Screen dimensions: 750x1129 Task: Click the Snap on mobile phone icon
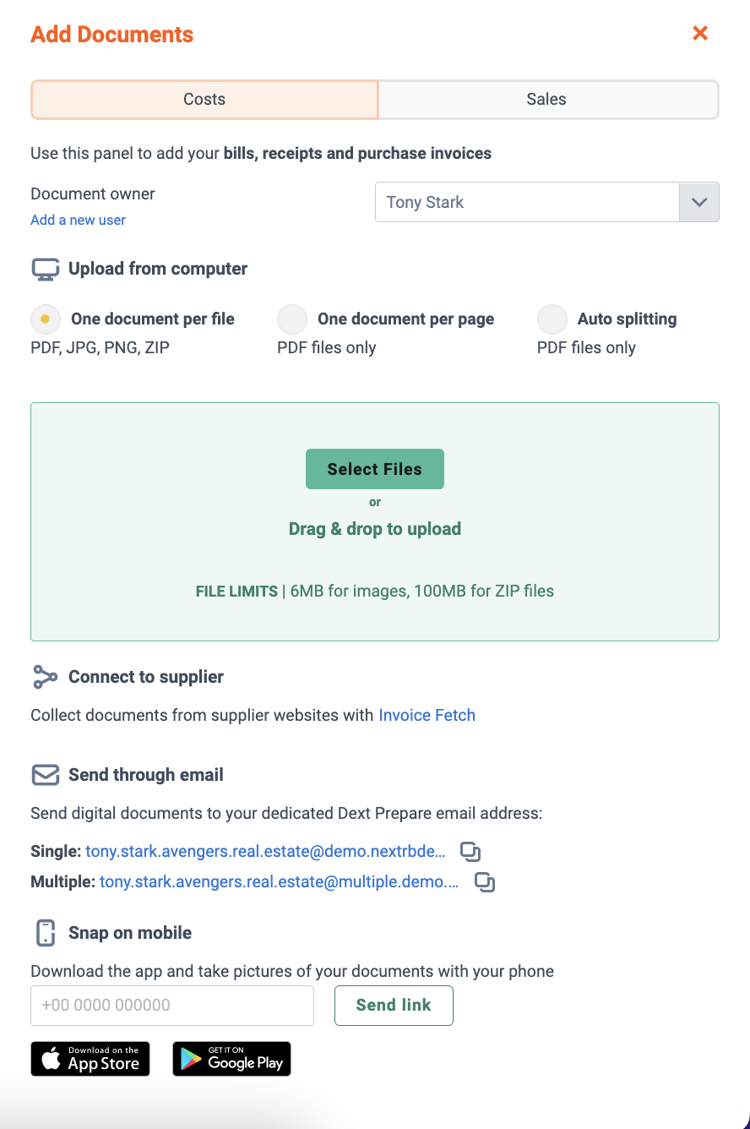point(46,933)
